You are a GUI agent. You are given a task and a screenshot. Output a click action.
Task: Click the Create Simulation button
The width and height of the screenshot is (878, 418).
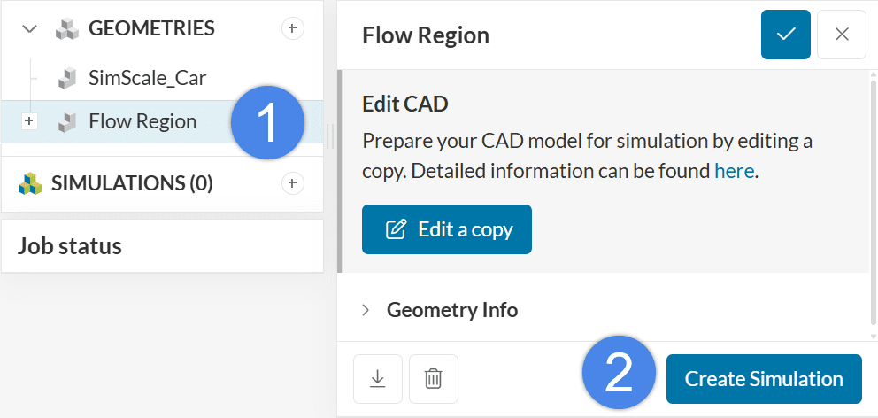tap(764, 379)
